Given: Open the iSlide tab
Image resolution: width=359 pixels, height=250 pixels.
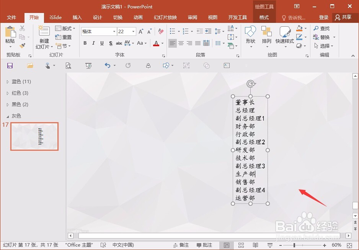Looking at the screenshot, I should click(x=55, y=17).
